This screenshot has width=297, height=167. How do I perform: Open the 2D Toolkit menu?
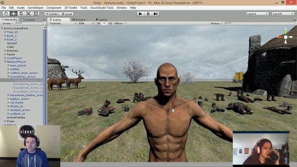pos(71,8)
